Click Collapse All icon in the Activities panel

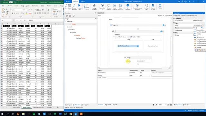pos(70,16)
